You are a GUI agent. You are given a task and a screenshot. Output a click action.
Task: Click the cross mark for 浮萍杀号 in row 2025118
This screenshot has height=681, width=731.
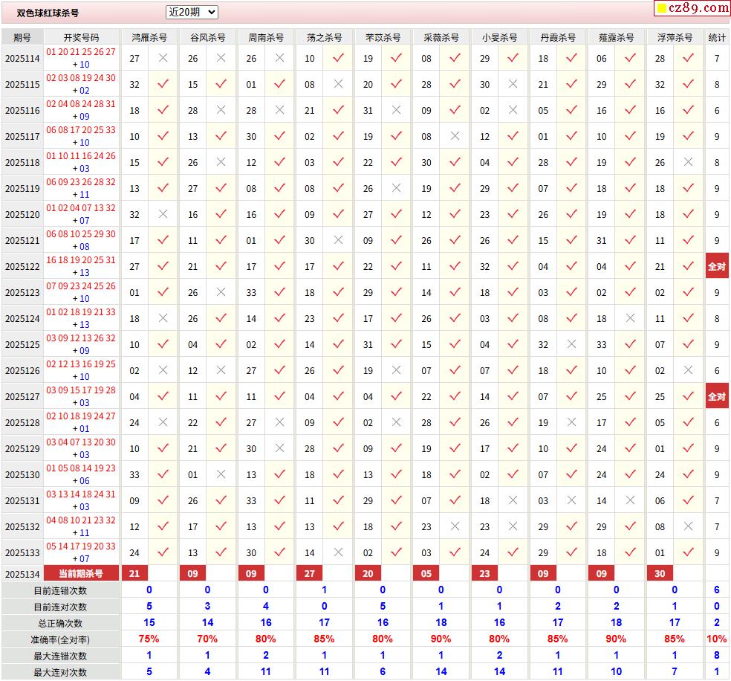point(688,162)
